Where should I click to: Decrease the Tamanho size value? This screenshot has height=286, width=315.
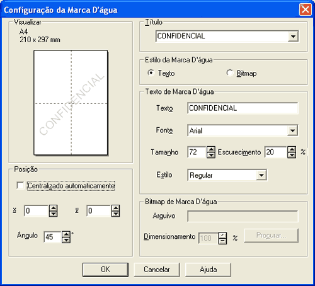coord(211,155)
